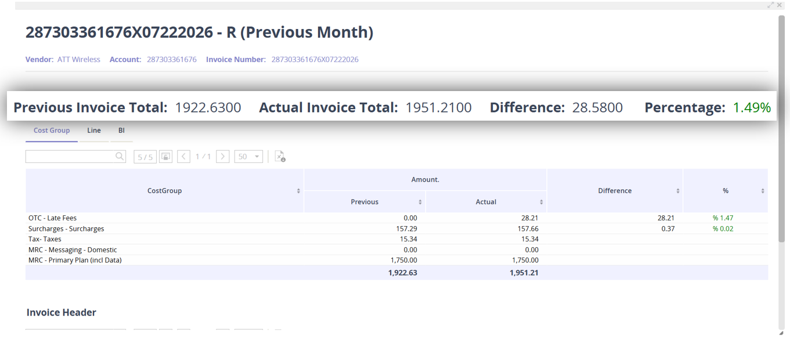The height and width of the screenshot is (337, 790).
Task: Export the cost group table to Excel
Action: (x=280, y=157)
